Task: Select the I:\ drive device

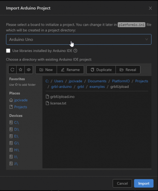Action: pyautogui.click(x=16, y=157)
